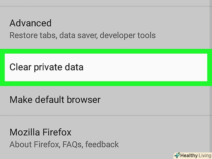This screenshot has height=159, width=212.
Task: Click the word 'Make' in default browser row
Action: [x=21, y=100]
